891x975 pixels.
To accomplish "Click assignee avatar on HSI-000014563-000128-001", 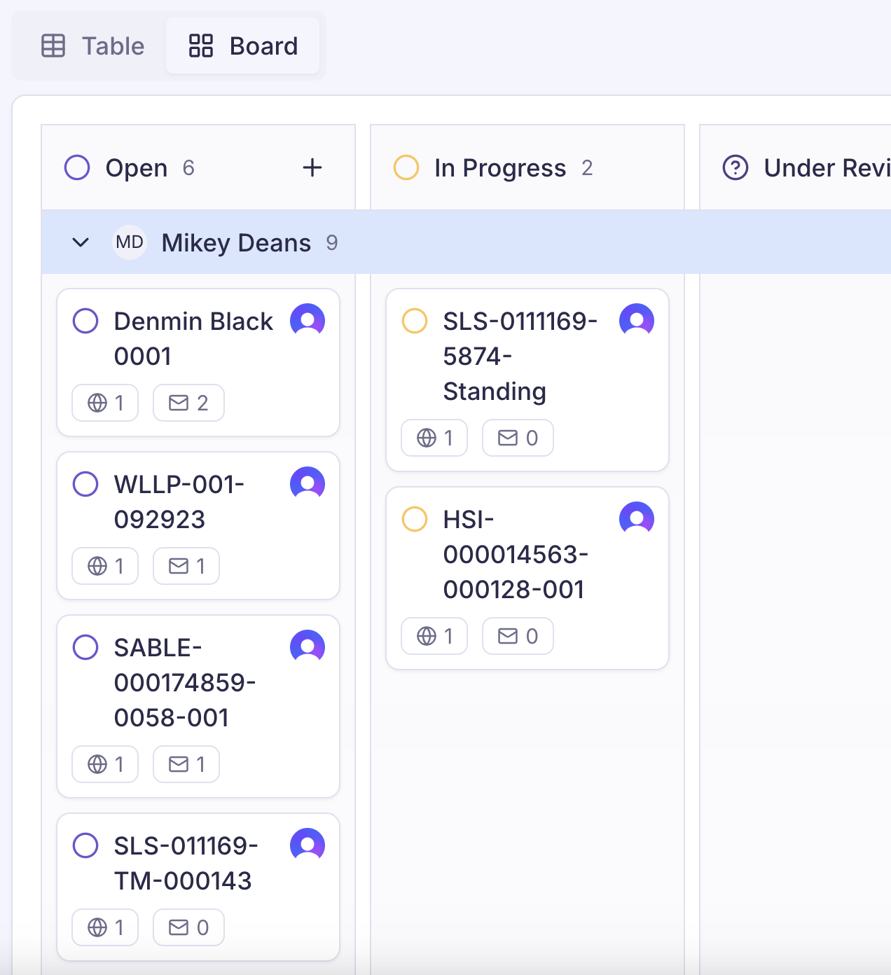I will tap(637, 519).
